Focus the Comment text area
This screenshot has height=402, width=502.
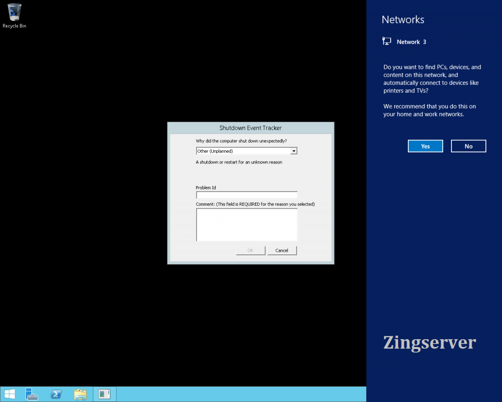coord(247,225)
